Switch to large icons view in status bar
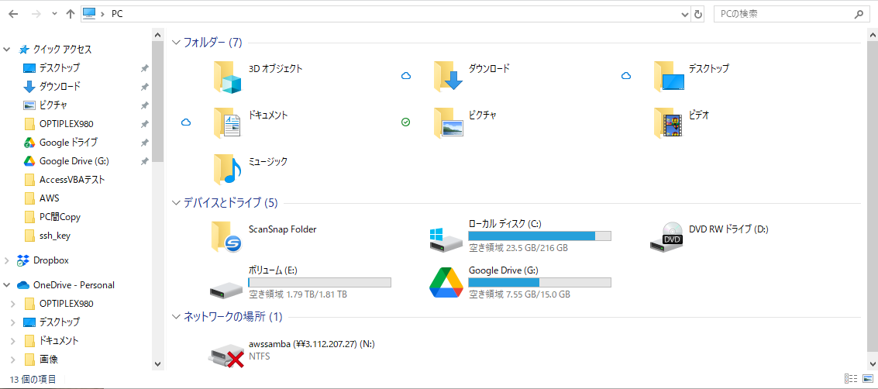878x389 pixels. click(x=866, y=379)
